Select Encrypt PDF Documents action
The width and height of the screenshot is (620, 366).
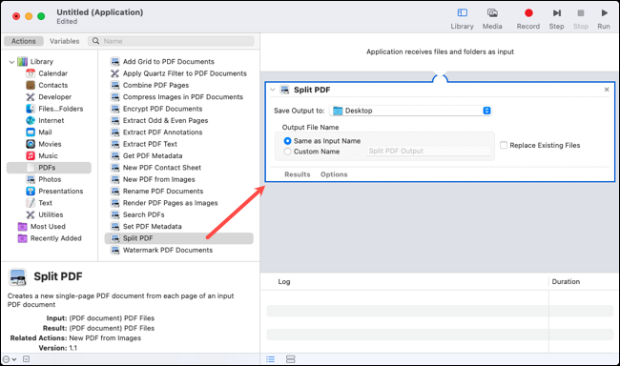point(162,109)
